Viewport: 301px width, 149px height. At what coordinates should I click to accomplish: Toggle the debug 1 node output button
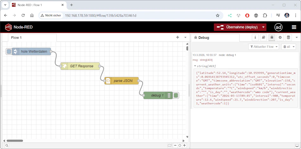point(176,95)
